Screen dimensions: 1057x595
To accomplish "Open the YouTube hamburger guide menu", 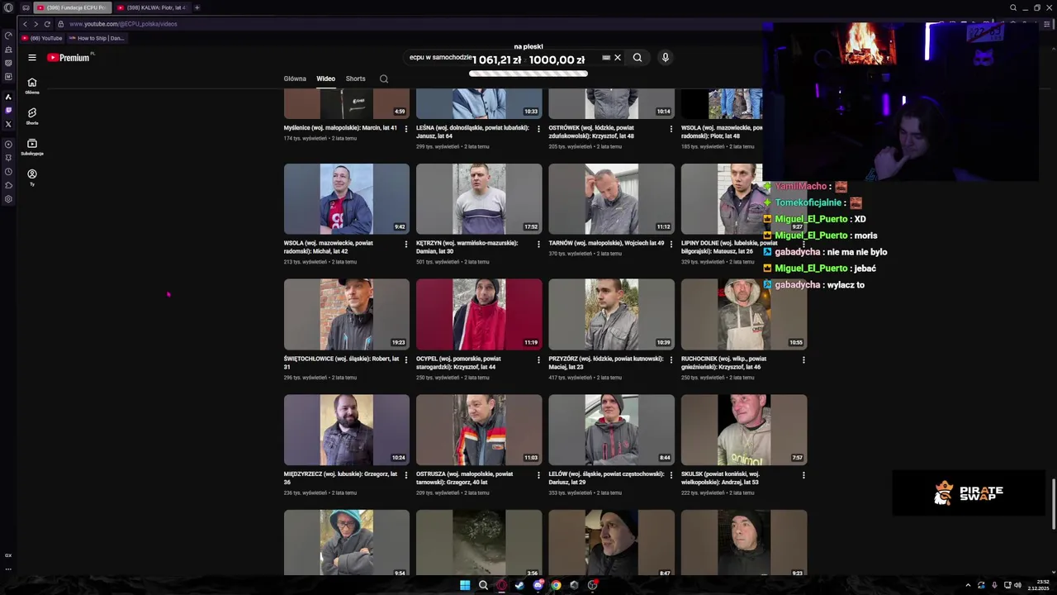I will pyautogui.click(x=32, y=58).
